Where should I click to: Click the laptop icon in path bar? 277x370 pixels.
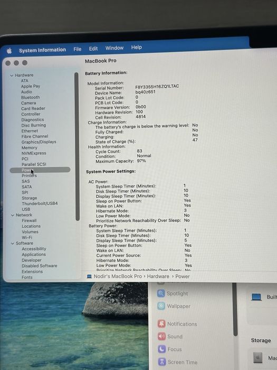pos(89,276)
